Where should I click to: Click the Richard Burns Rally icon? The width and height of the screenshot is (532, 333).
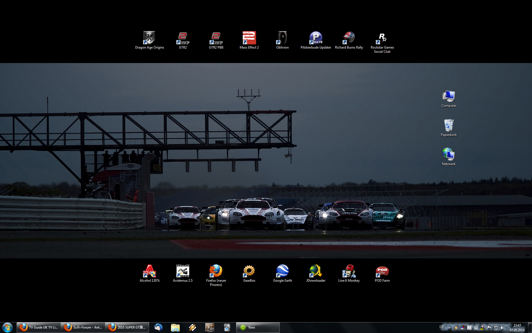(x=349, y=38)
